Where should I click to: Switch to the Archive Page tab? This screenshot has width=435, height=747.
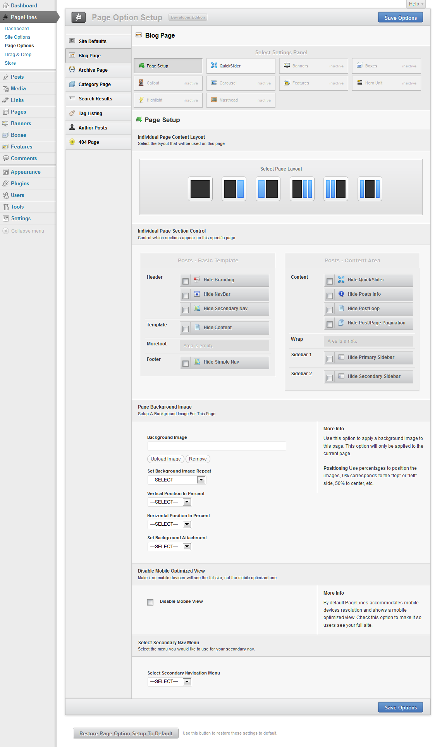point(93,70)
